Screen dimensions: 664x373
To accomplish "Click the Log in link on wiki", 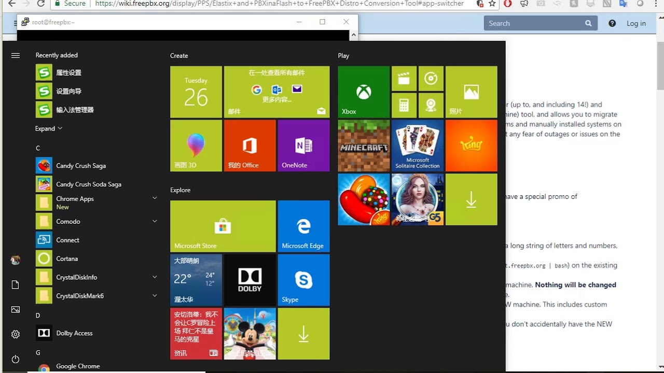I will [636, 23].
